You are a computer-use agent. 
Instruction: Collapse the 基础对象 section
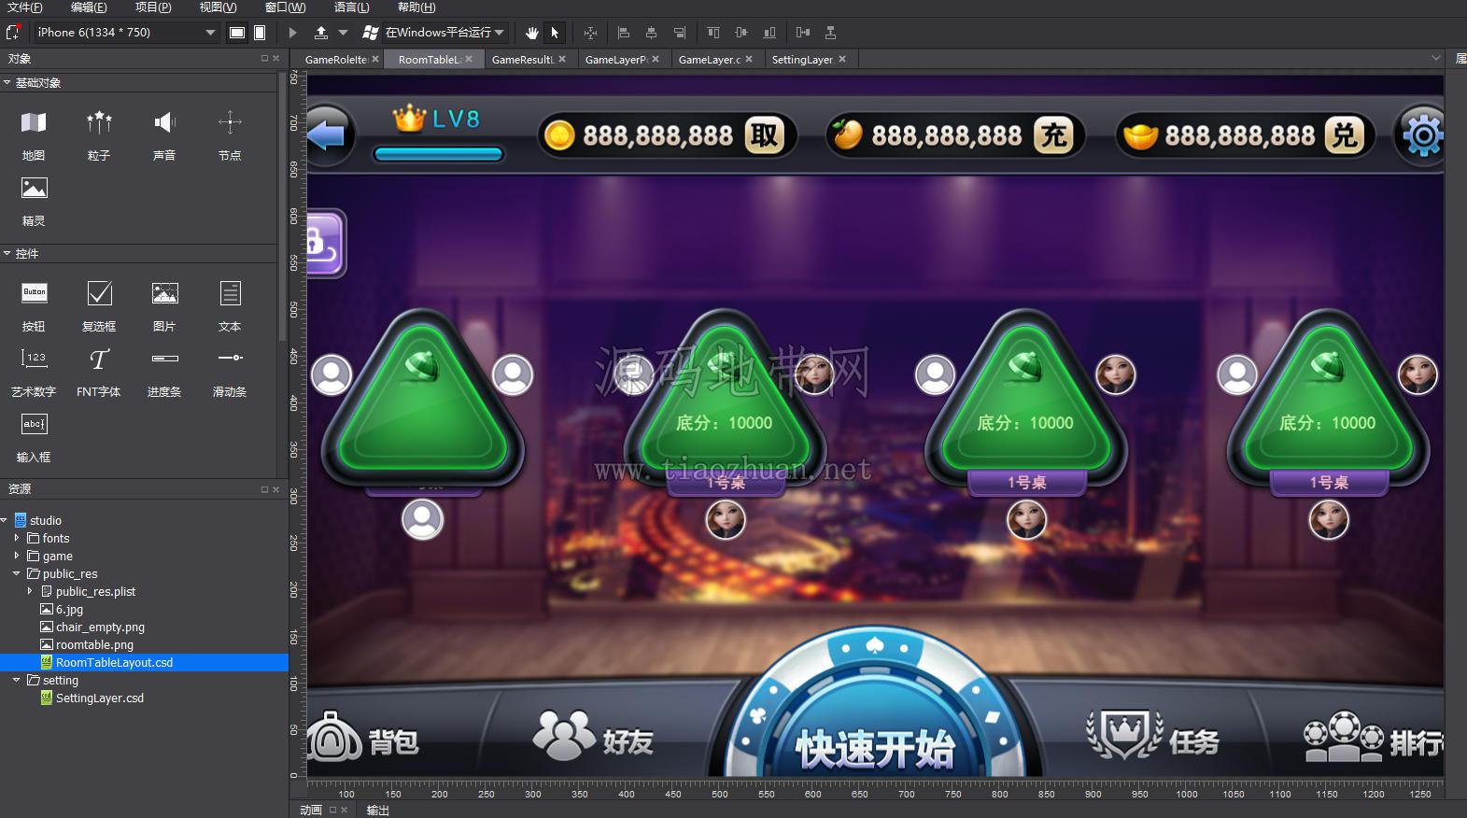pyautogui.click(x=7, y=82)
